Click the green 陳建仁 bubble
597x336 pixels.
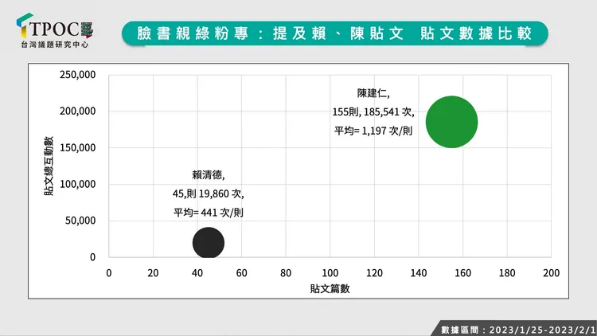tap(451, 122)
